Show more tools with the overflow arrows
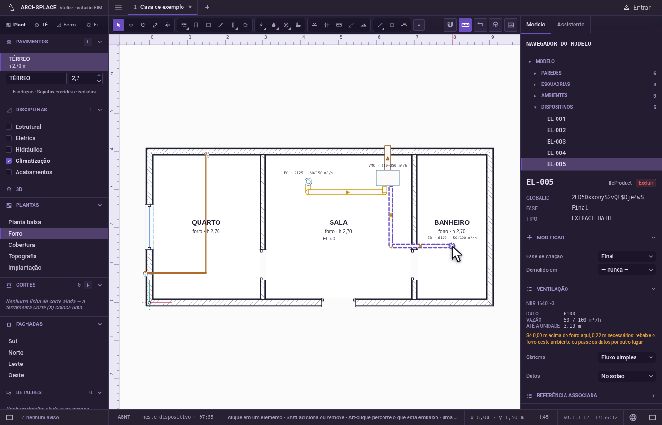 (419, 25)
